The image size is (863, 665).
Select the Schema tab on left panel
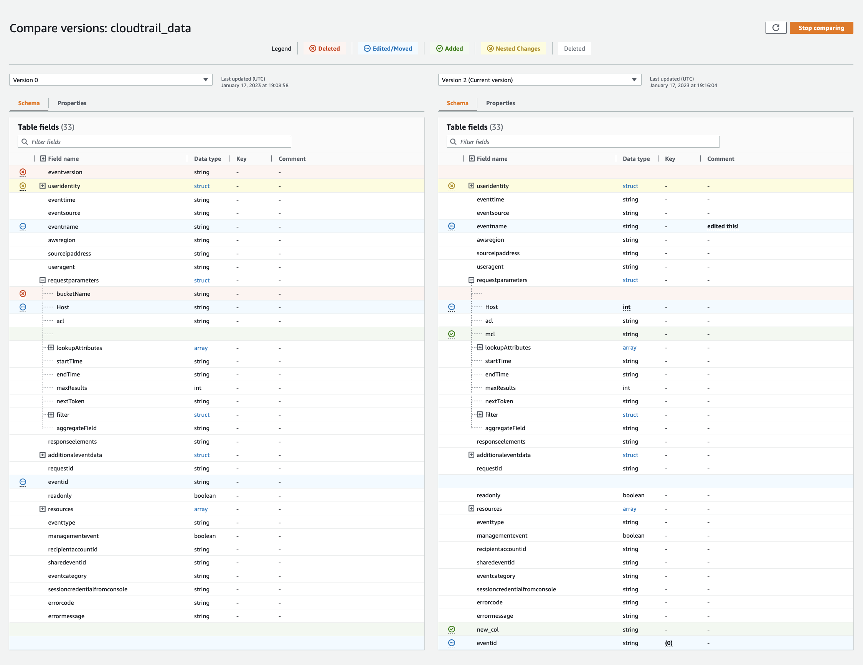click(29, 103)
